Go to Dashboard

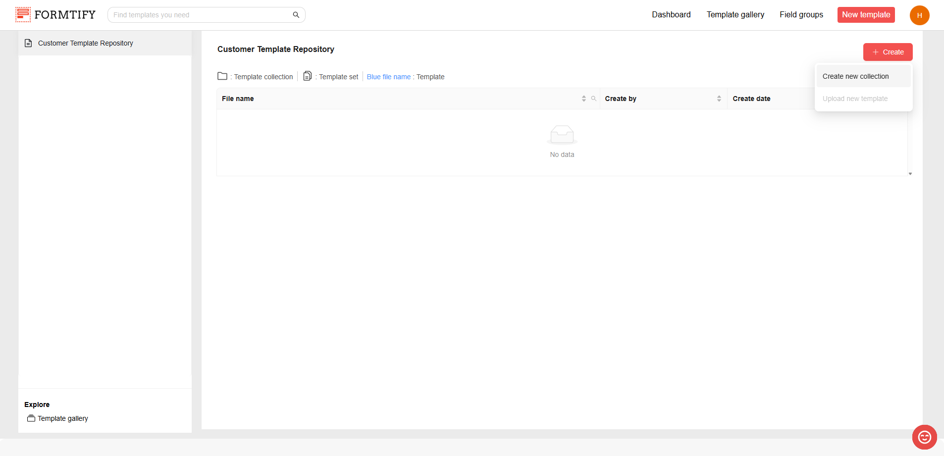pyautogui.click(x=671, y=15)
